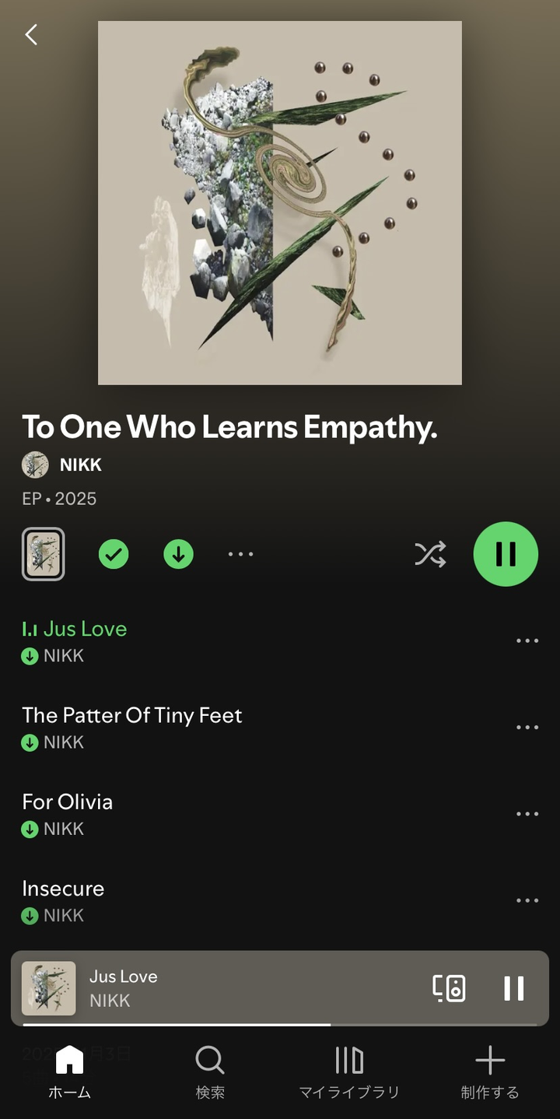Pause from the mini player bar
Image resolution: width=560 pixels, height=1119 pixels.
point(513,988)
